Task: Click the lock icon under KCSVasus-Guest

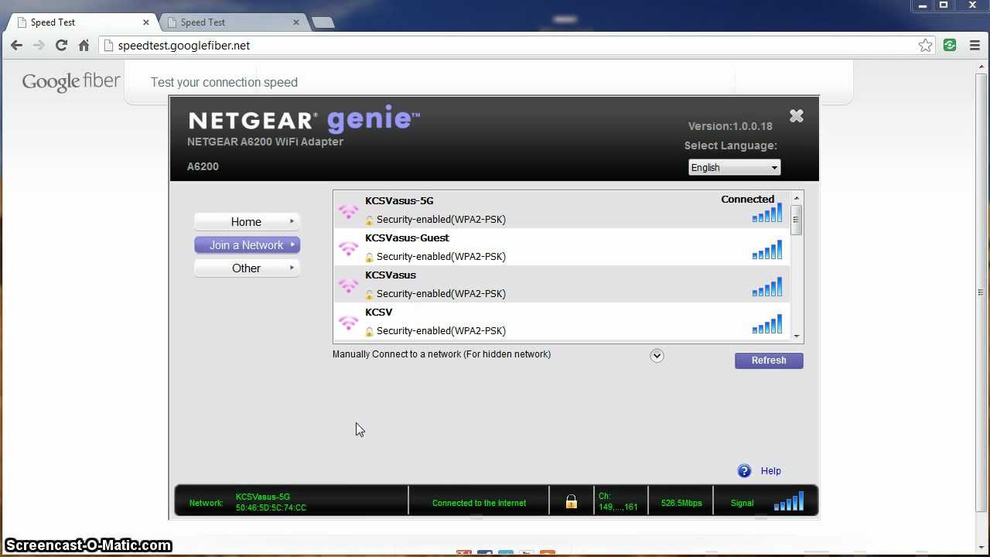Action: pos(370,257)
